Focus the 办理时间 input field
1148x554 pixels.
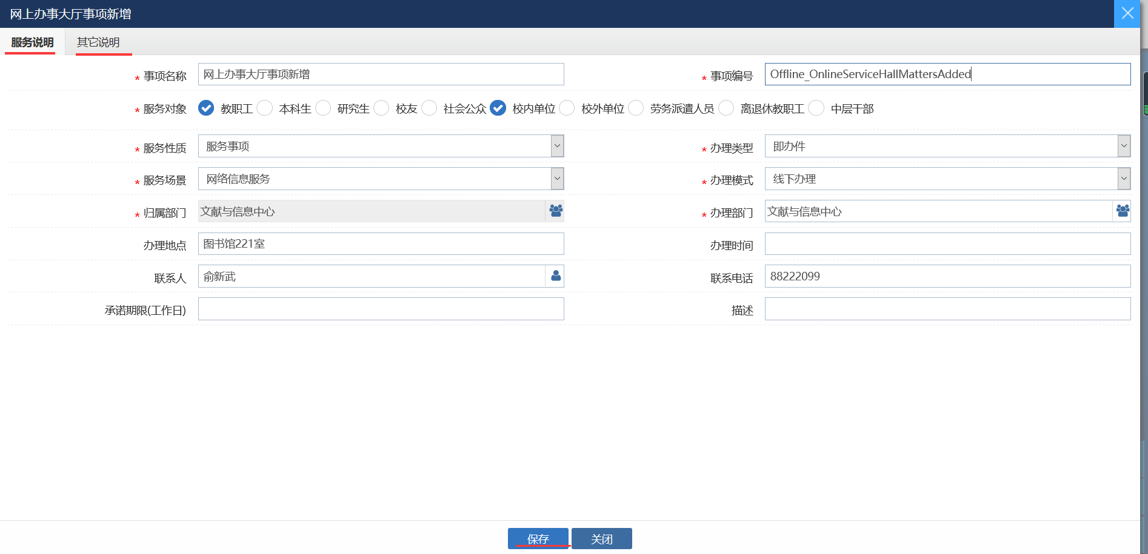tap(947, 244)
